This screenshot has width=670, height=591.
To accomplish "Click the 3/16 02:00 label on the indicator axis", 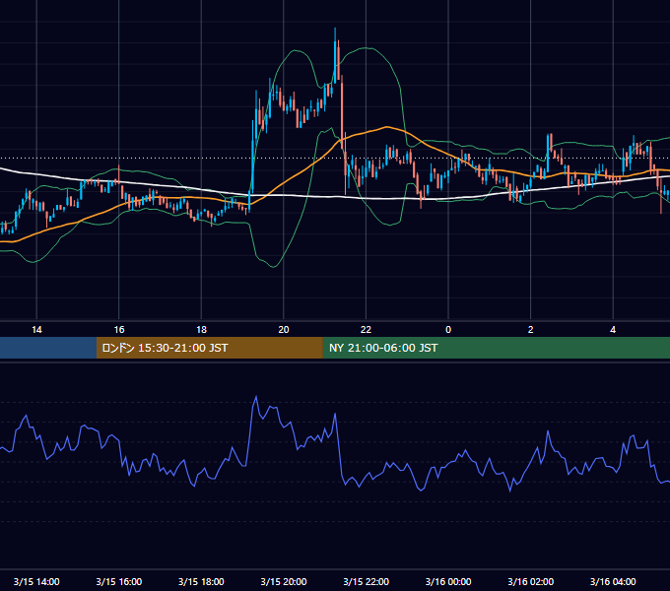I will (x=531, y=581).
